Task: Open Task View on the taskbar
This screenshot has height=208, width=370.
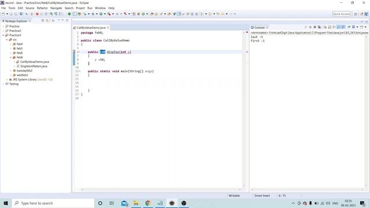Action: [112, 203]
